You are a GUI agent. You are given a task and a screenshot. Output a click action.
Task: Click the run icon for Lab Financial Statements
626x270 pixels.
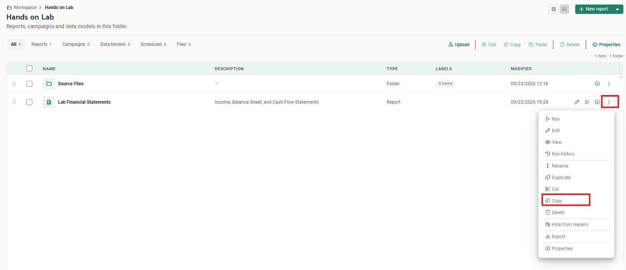click(587, 102)
